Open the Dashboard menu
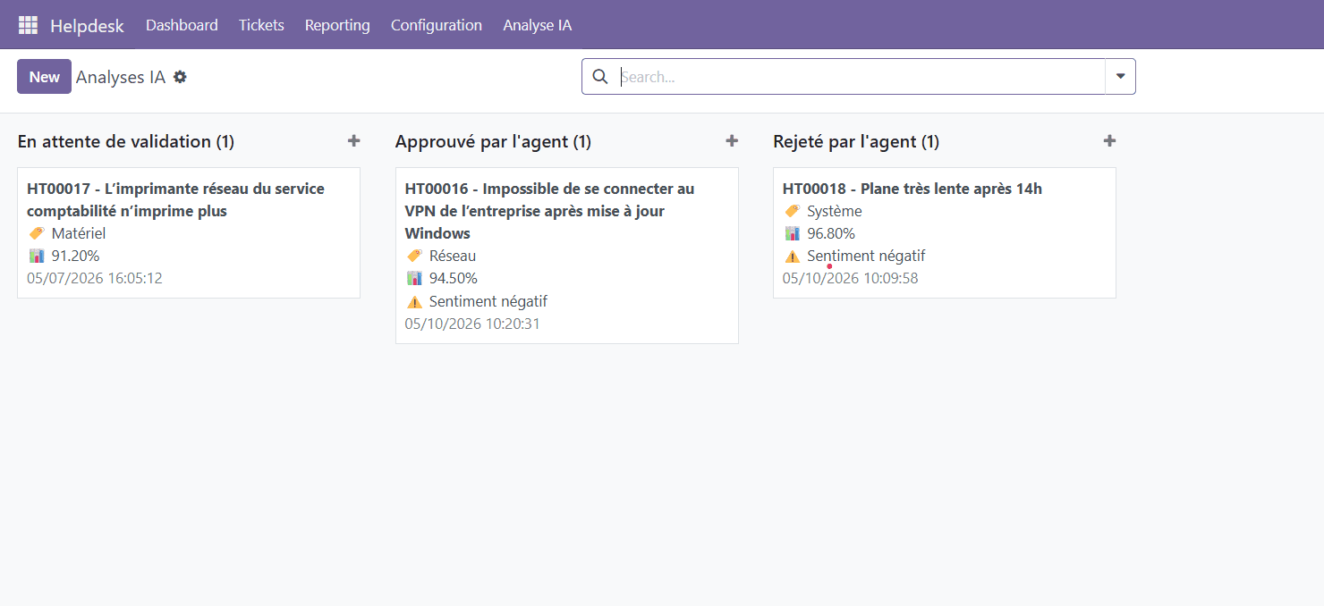 coord(182,25)
